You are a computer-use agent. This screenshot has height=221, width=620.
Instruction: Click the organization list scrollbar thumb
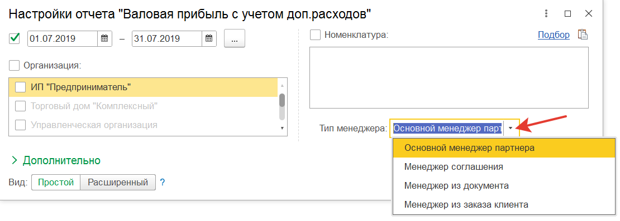[282, 100]
